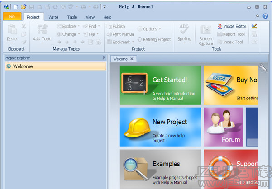The height and width of the screenshot is (189, 272).
Task: Open the Buy Now tile
Action: (x=231, y=85)
